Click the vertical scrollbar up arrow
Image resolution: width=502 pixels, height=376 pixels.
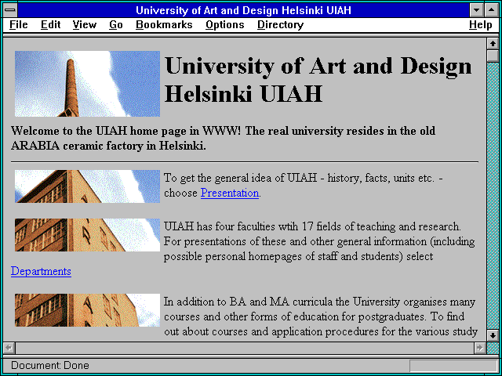coord(493,44)
